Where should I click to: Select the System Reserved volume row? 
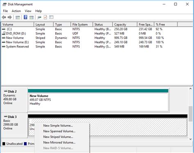(x=89, y=47)
